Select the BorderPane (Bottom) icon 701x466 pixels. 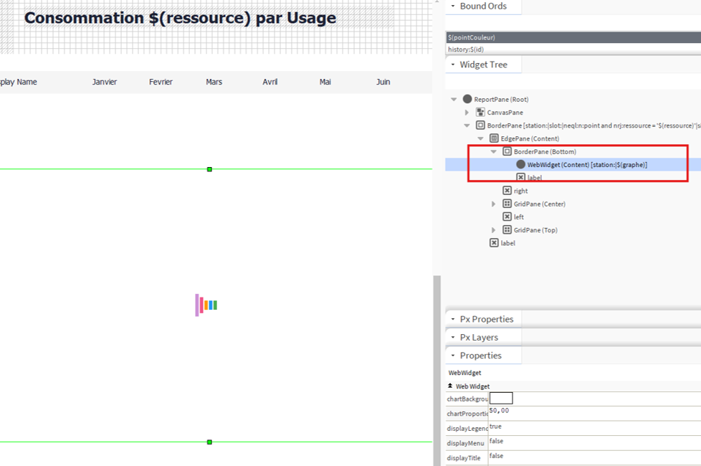(507, 151)
